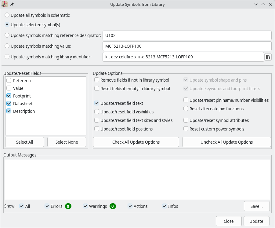Toggle Update/reset field positions checkbox
The height and width of the screenshot is (228, 275).
click(97, 129)
